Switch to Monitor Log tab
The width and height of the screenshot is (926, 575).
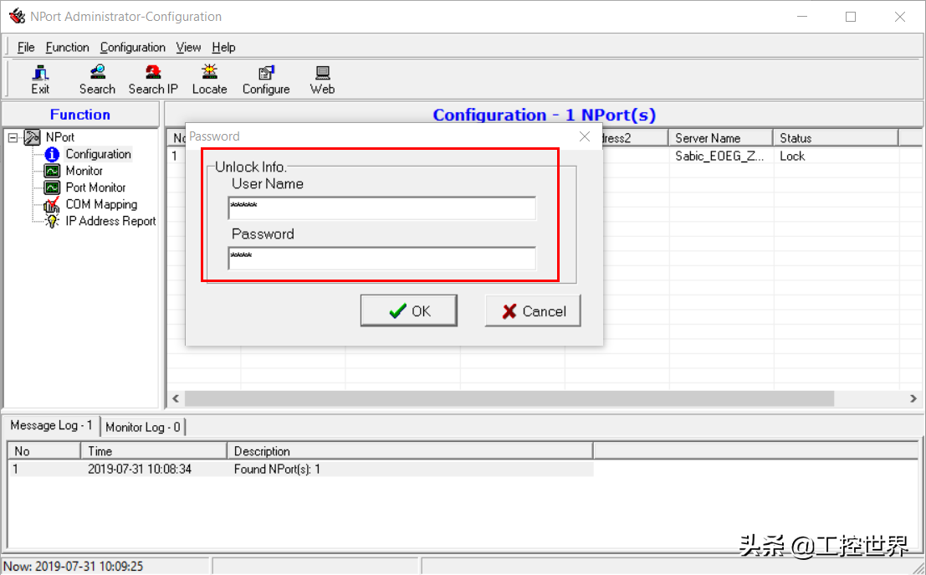pos(142,427)
